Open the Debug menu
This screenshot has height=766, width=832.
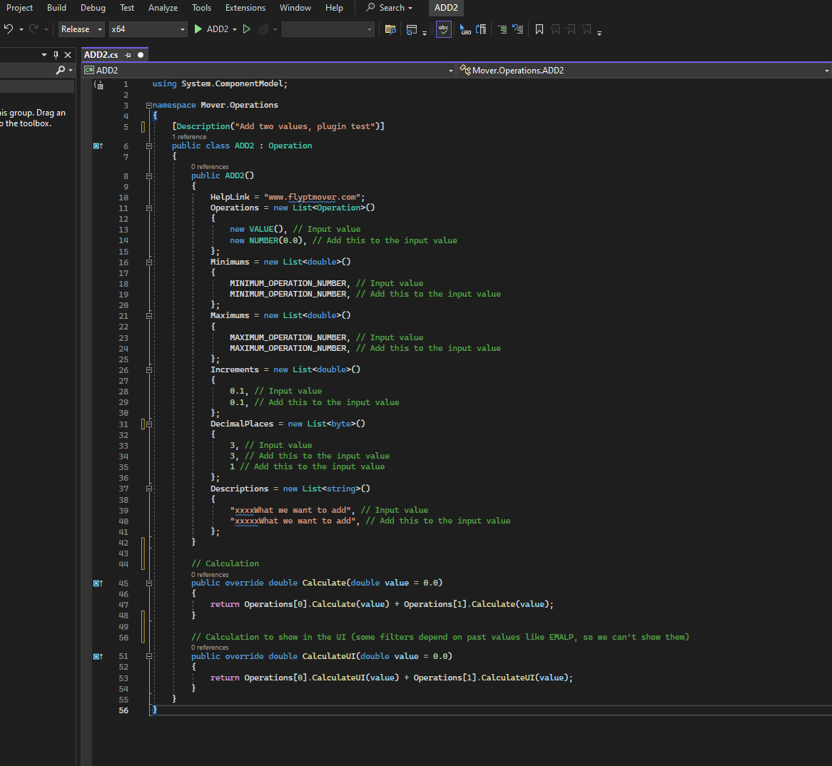click(93, 7)
